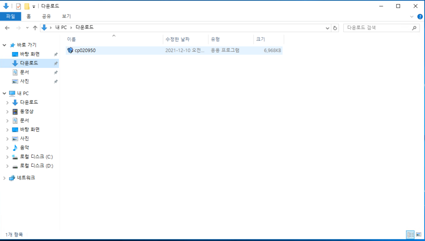Open the 음악 folder
The image size is (425, 241).
coord(25,148)
